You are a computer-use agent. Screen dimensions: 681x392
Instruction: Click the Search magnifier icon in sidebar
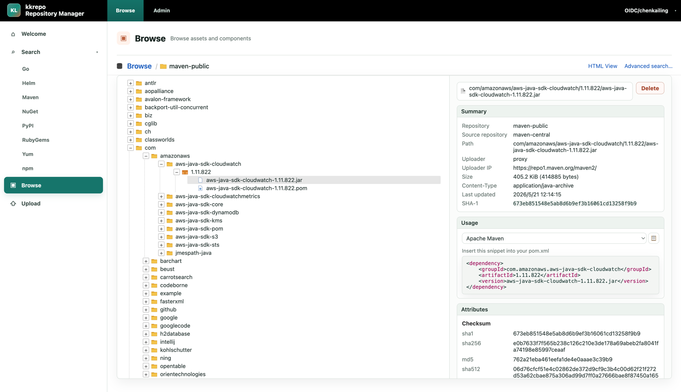pos(13,52)
